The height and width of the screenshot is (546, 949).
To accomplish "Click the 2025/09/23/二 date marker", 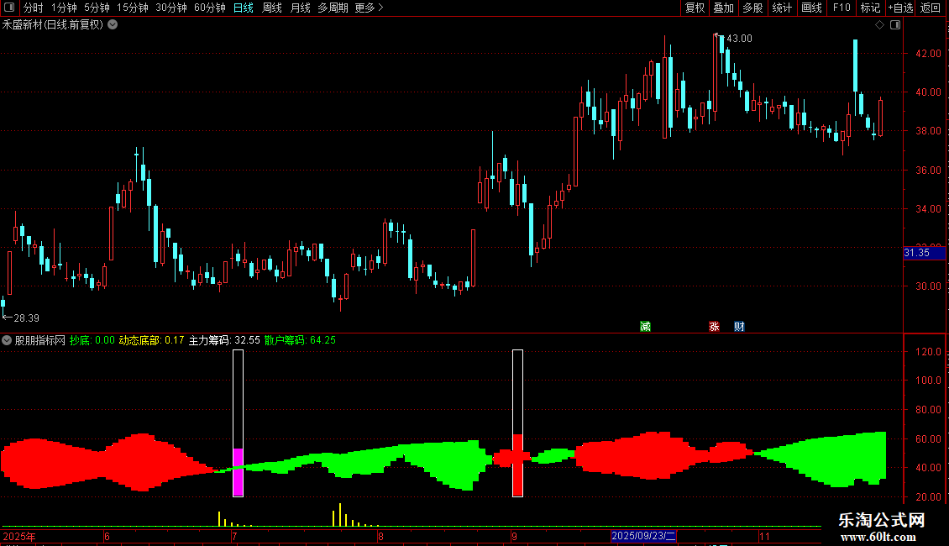I will tap(643, 536).
